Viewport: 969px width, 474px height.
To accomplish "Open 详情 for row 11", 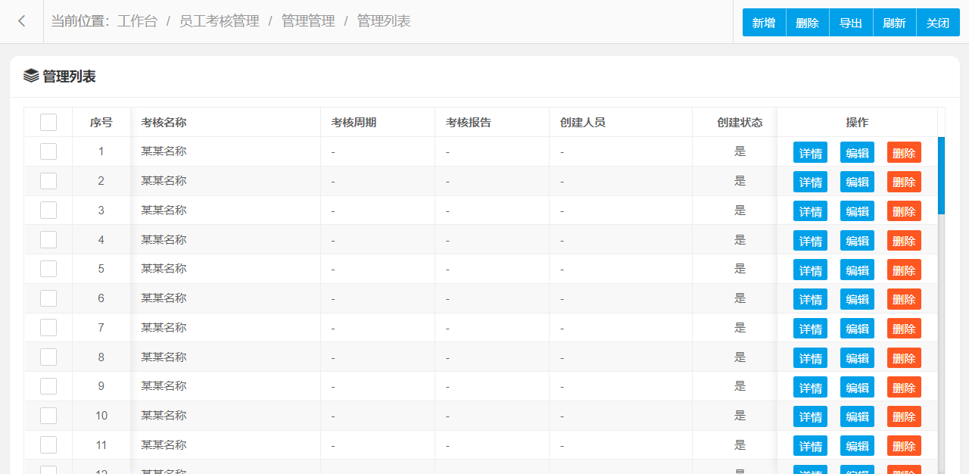I will (810, 446).
